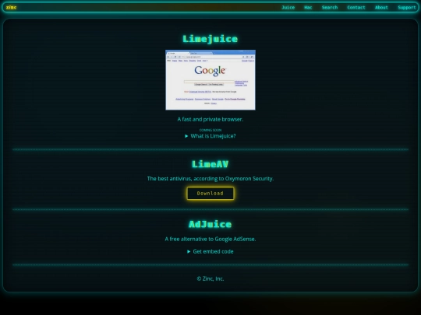Viewport: 421px width, 315px height.
Task: Open the Support nav link
Action: coord(406,8)
